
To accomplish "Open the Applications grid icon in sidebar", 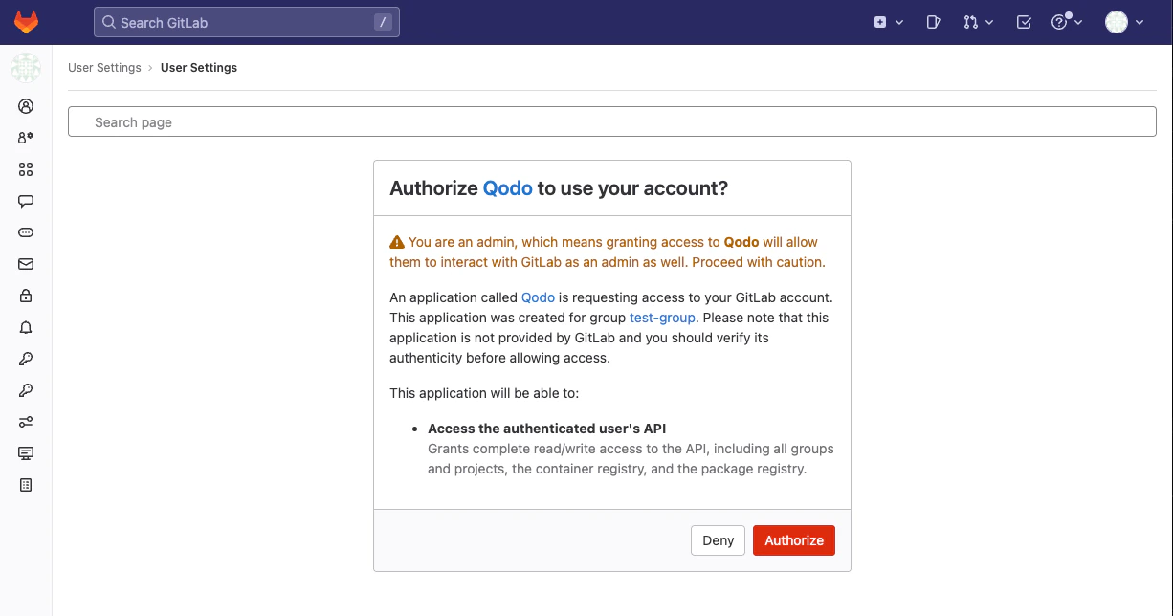I will pos(26,169).
